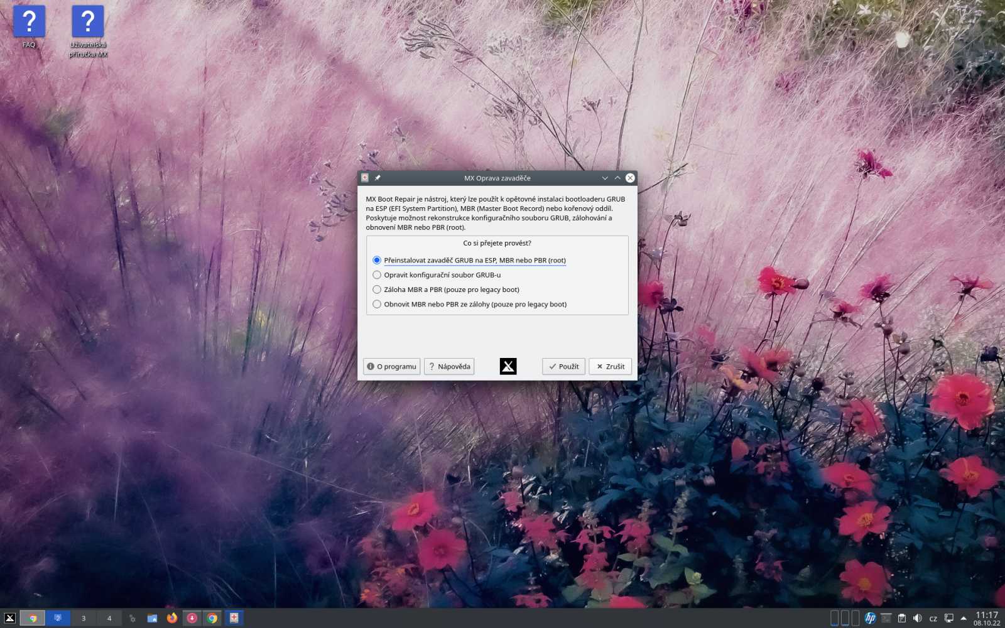Click the MX logo in the dialog
This screenshot has height=628, width=1005.
(x=508, y=366)
